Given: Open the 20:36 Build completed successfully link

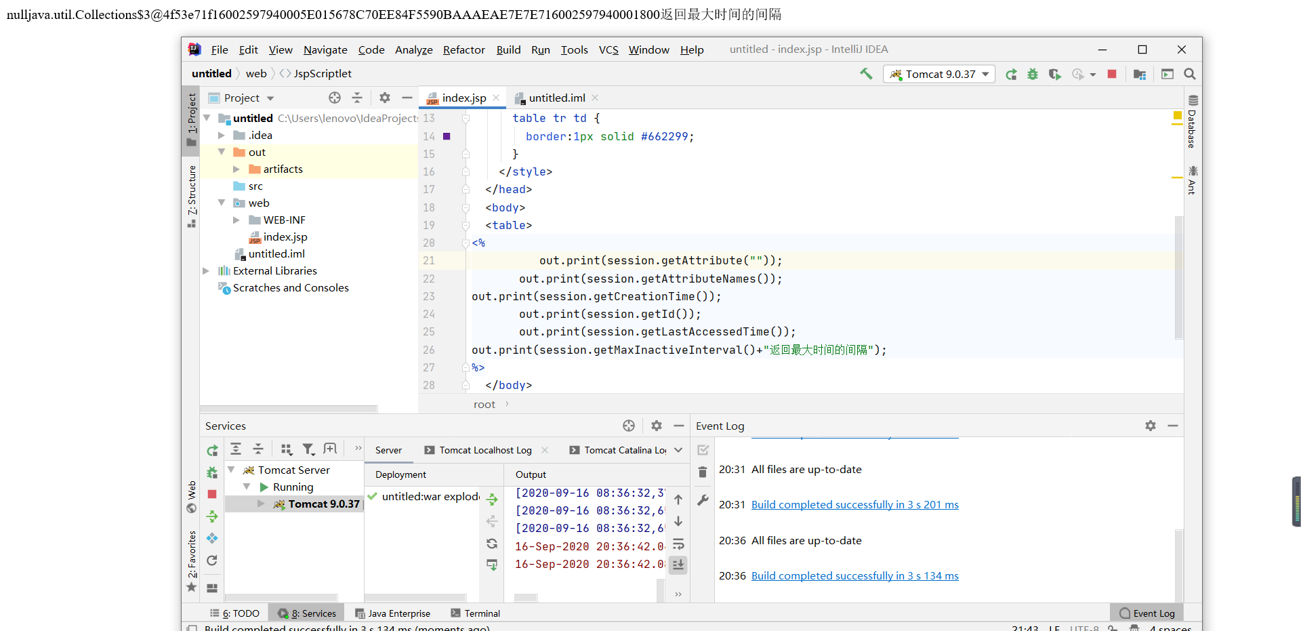Looking at the screenshot, I should [x=855, y=575].
